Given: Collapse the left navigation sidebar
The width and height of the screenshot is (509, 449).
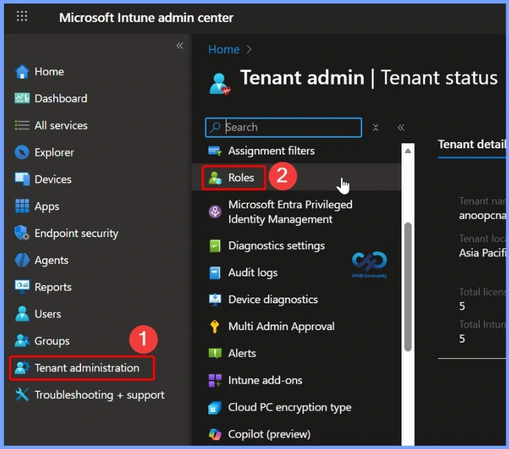Looking at the screenshot, I should click(179, 46).
